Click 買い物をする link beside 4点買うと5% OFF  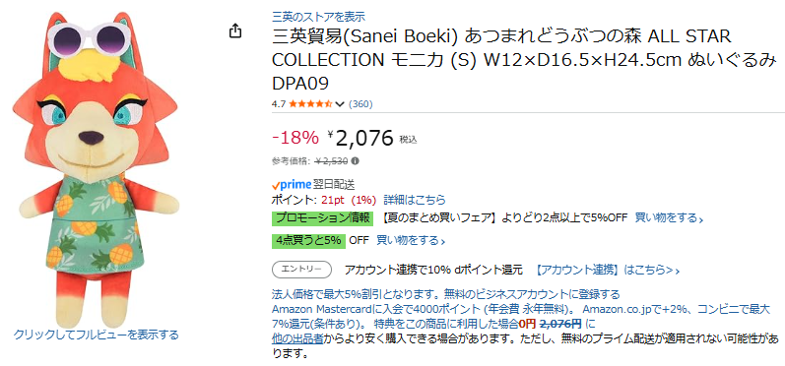pos(411,240)
